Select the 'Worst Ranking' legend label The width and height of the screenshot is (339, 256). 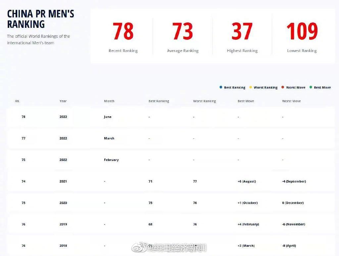[266, 87]
